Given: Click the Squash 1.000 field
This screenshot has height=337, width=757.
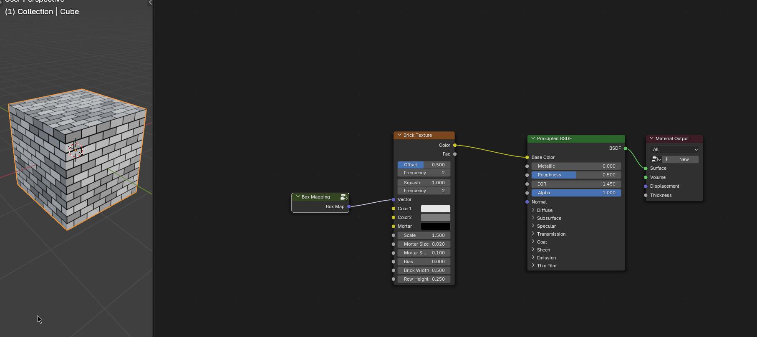Looking at the screenshot, I should 424,183.
